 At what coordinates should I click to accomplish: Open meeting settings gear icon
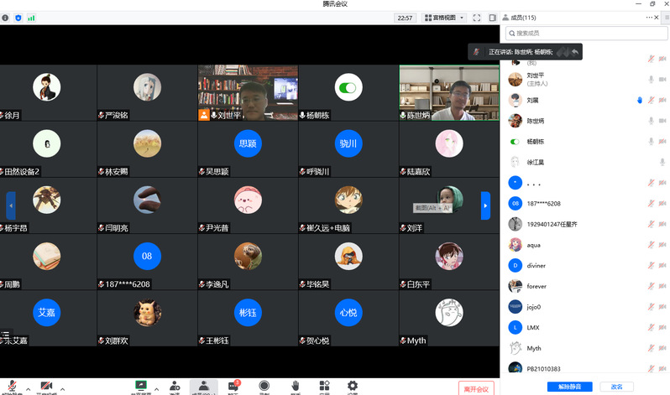point(353,386)
